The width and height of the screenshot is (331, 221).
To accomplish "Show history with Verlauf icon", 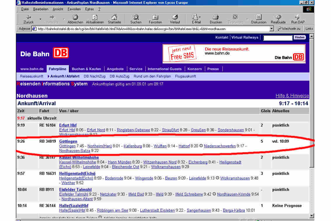I will (175, 17).
